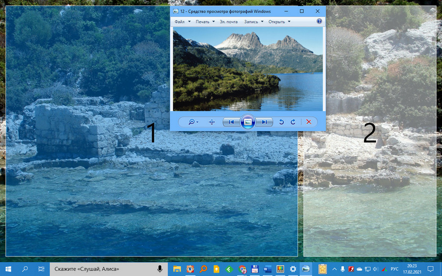Image resolution: width=442 pixels, height=276 pixels.
Task: Open the blue Help question-mark icon
Action: 319,22
